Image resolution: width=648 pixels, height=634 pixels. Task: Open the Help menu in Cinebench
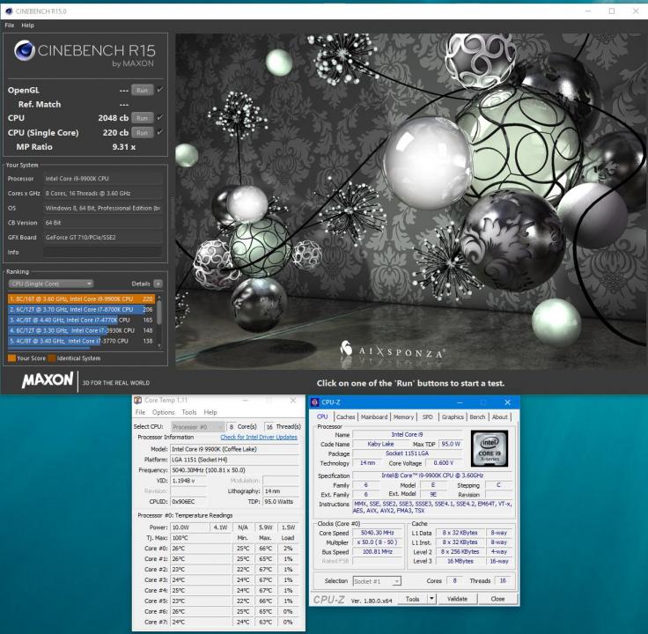(27, 26)
